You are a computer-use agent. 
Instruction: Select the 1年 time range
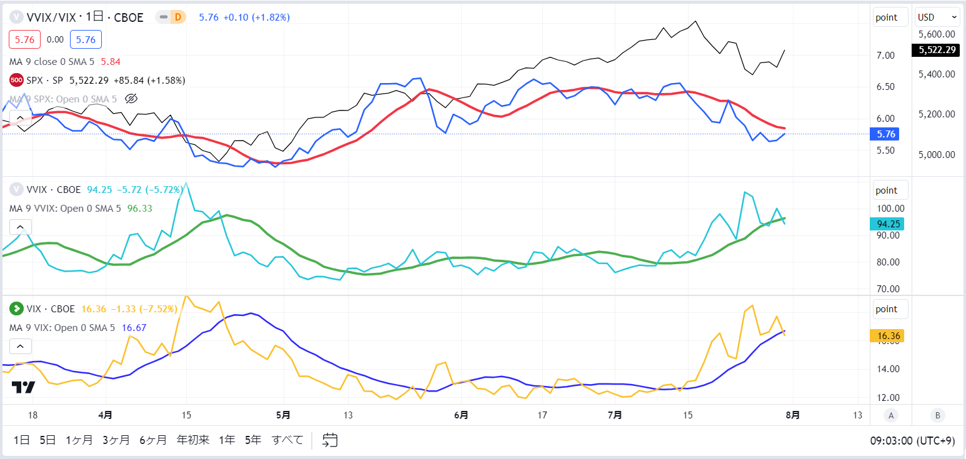[x=227, y=440]
